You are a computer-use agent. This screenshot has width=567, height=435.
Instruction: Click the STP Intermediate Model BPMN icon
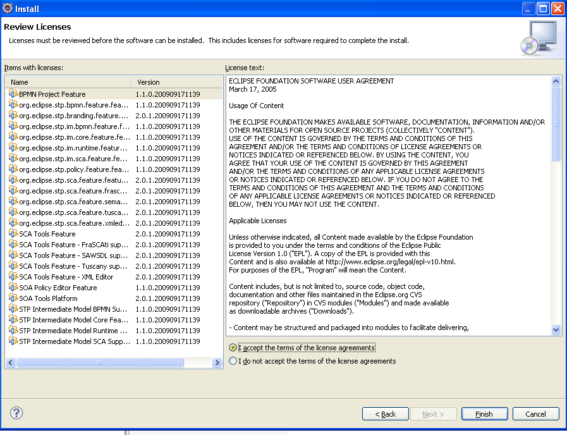click(13, 309)
